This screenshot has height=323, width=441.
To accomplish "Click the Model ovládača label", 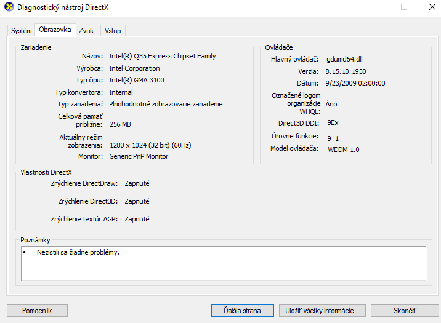I will 294,148.
